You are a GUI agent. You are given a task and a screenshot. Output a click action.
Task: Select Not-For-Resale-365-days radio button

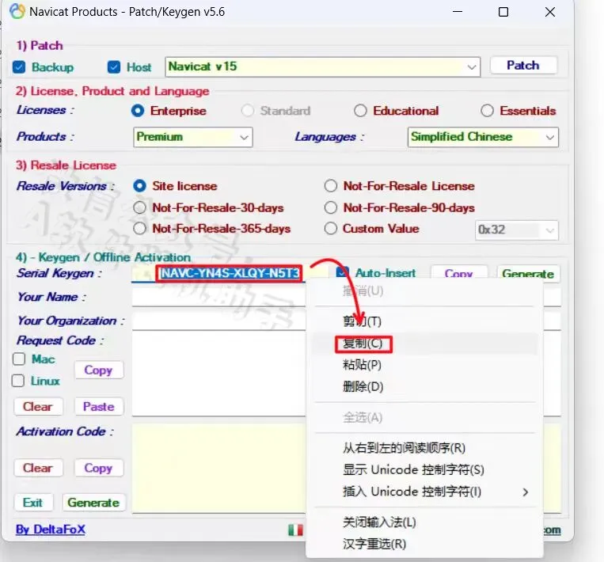[x=139, y=229]
